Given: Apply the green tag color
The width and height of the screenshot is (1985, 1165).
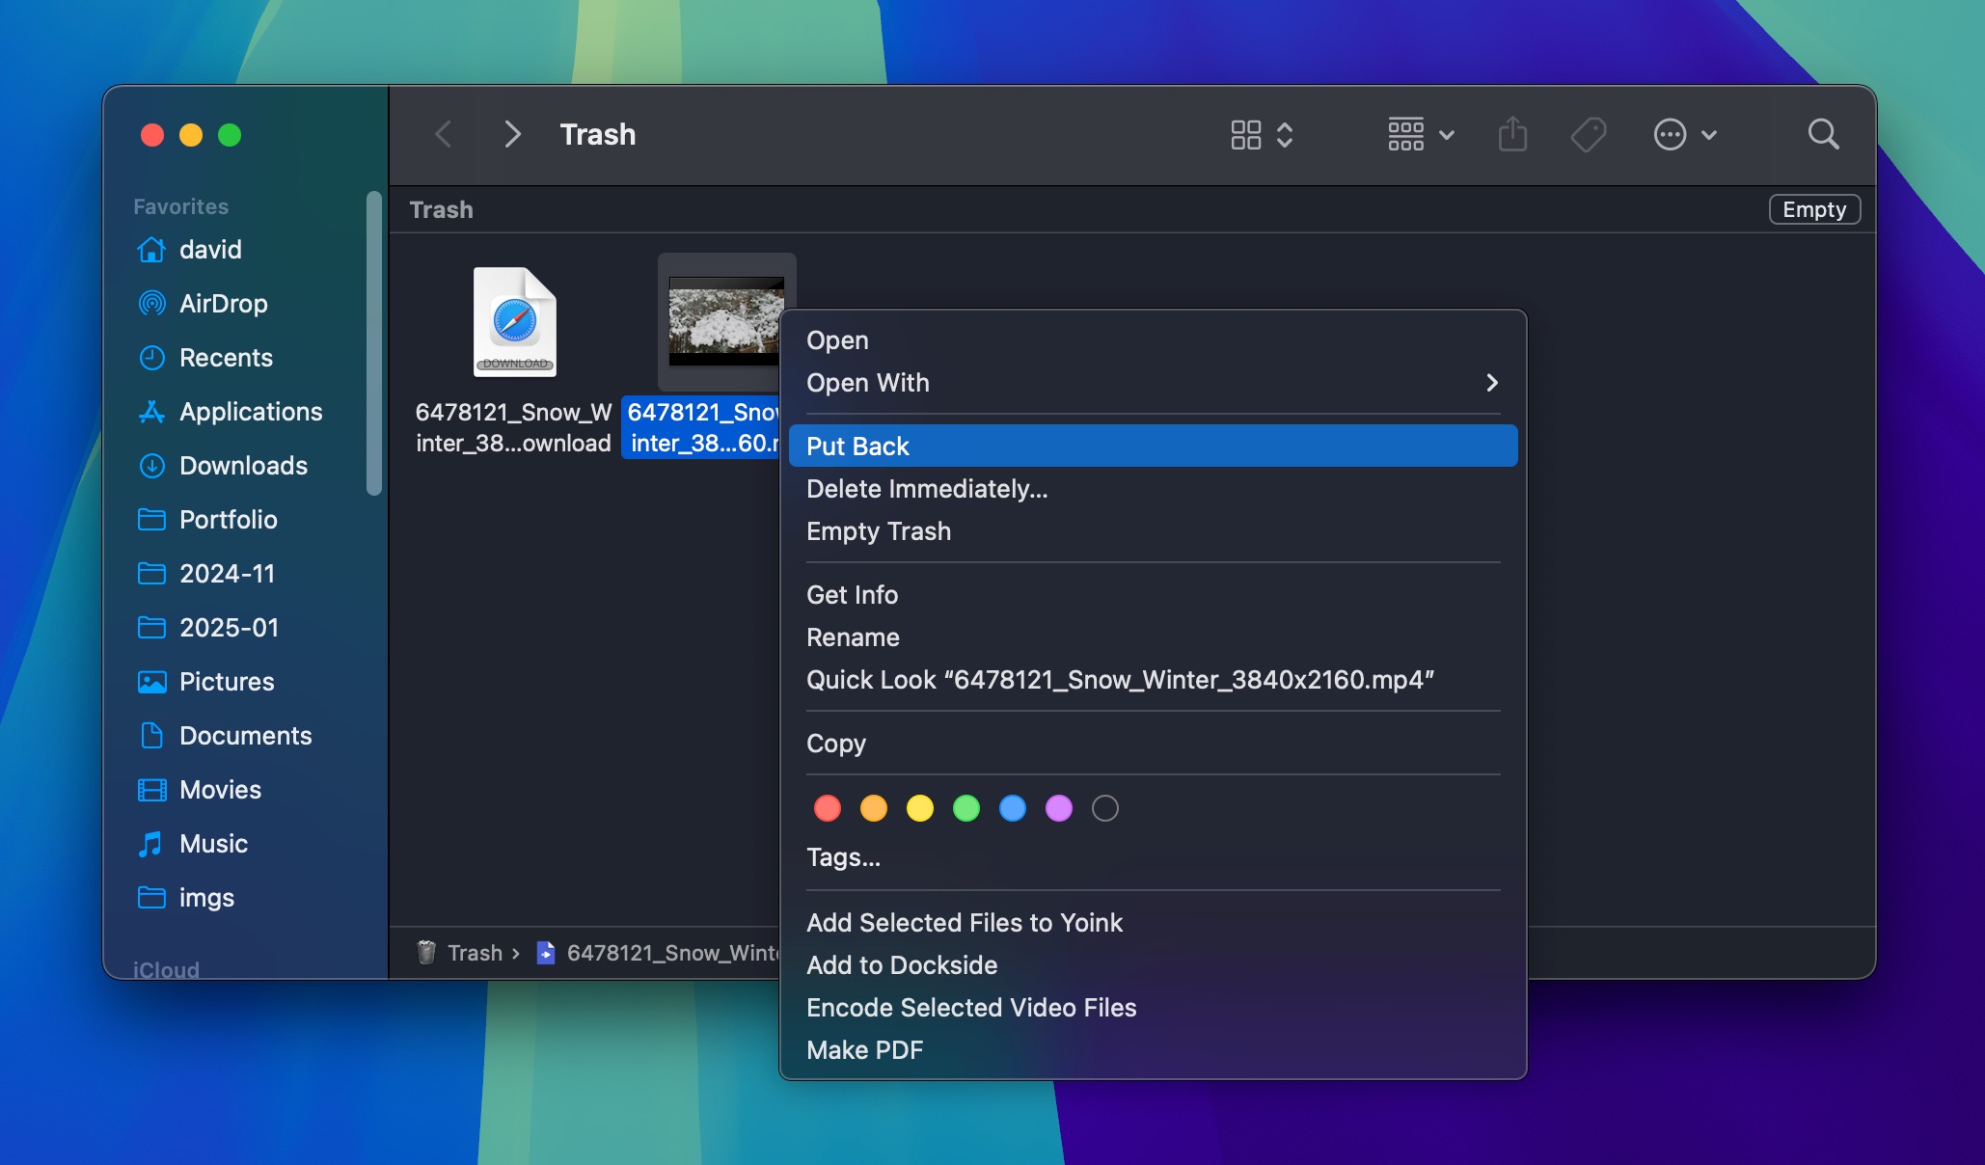Looking at the screenshot, I should (x=966, y=808).
